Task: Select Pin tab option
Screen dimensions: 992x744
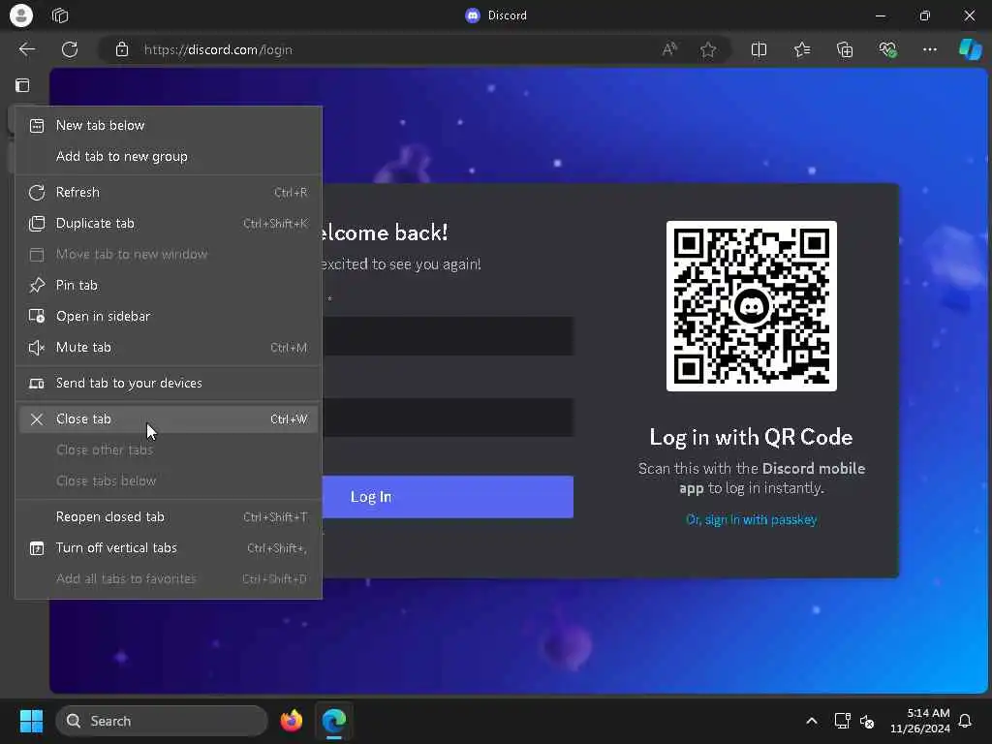Action: [169, 286]
